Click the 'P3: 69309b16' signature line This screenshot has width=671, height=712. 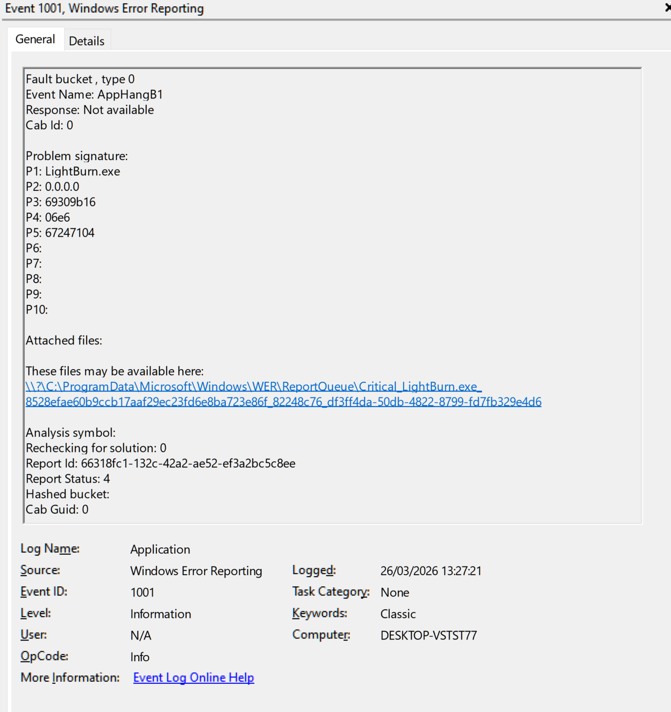61,202
